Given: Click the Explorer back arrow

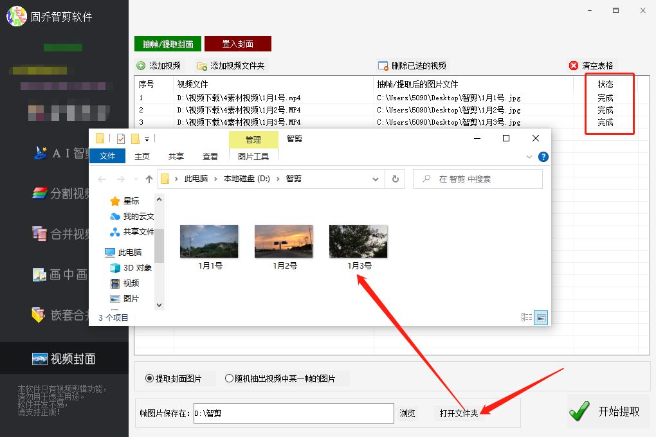Looking at the screenshot, I should 102,179.
